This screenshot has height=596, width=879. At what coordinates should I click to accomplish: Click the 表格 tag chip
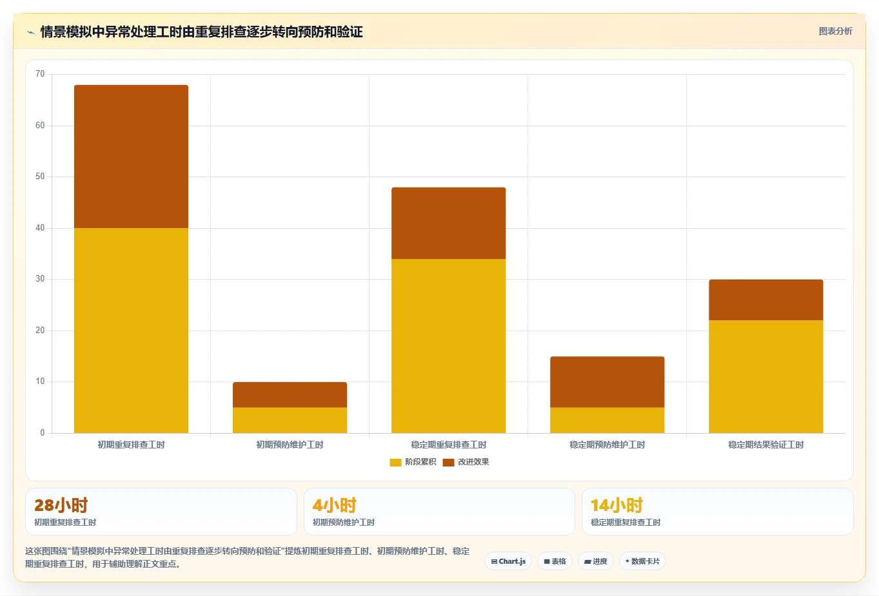(x=555, y=561)
